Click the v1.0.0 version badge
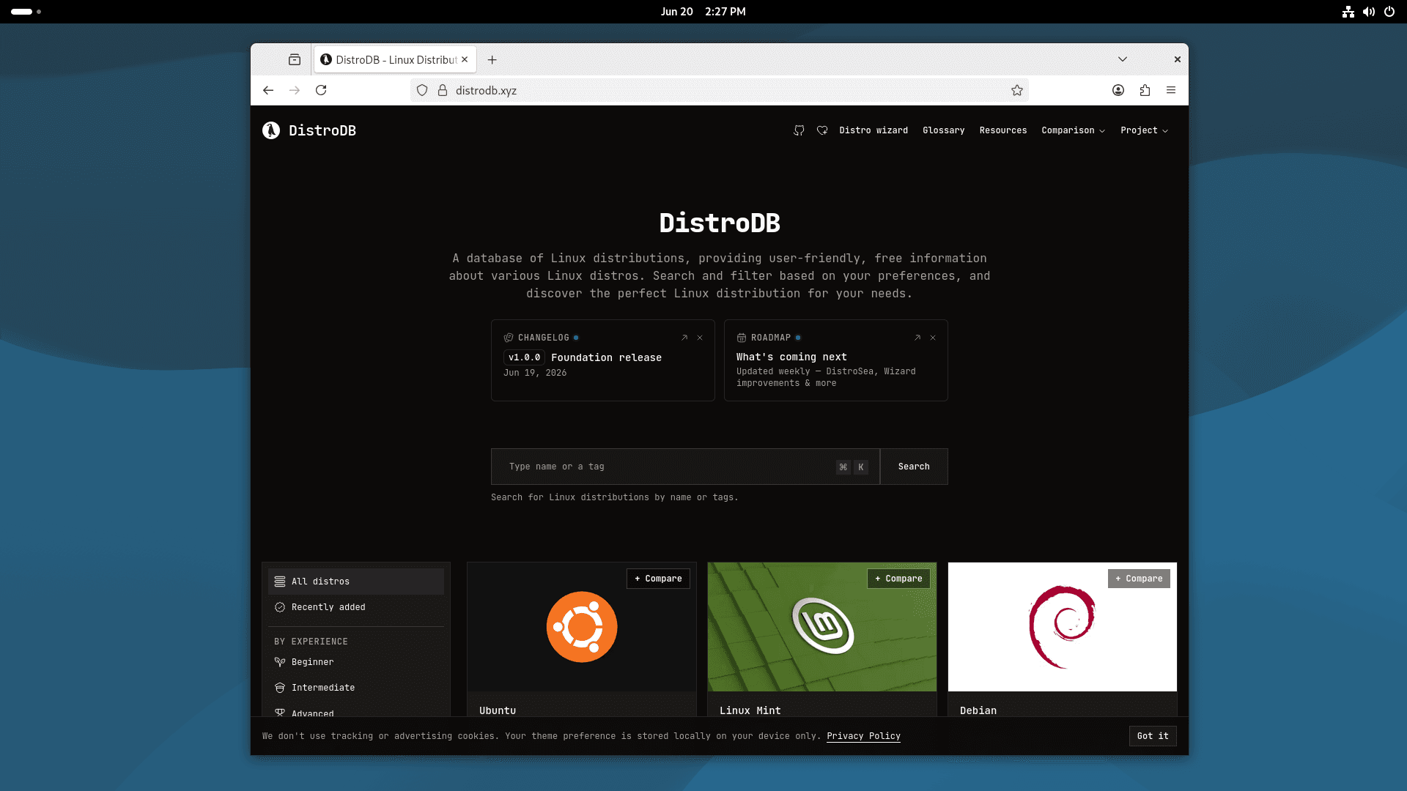This screenshot has width=1407, height=791. (x=524, y=357)
